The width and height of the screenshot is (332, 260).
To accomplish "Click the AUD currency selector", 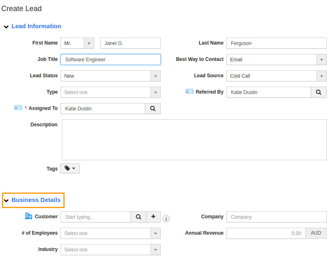I will 316,233.
